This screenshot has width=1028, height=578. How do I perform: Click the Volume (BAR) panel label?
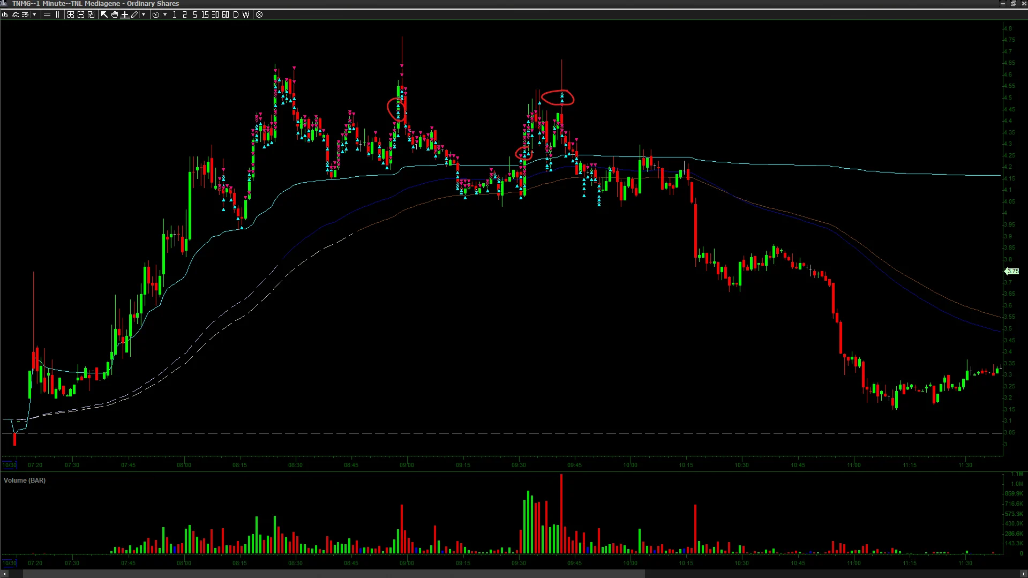(x=25, y=481)
